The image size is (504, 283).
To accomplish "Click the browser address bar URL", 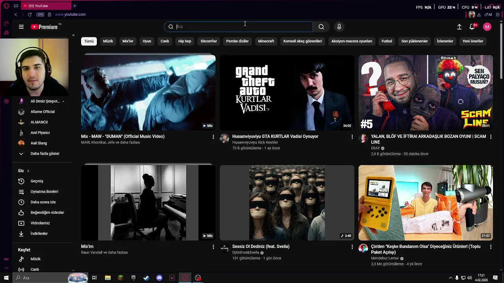I will 70,15.
